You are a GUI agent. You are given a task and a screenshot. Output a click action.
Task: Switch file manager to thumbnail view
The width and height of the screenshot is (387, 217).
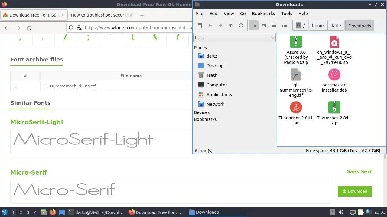264,26
